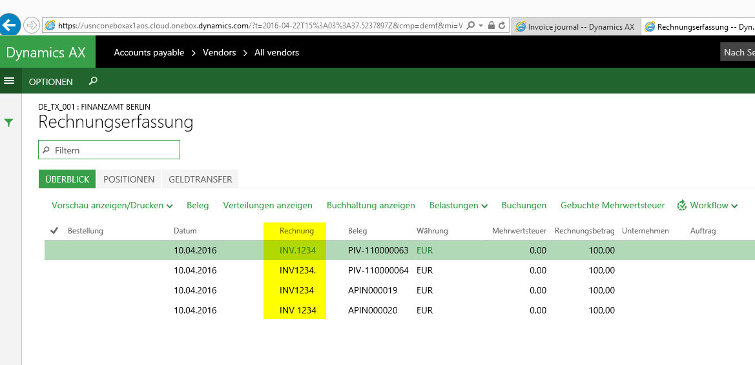Switch to the POSITIONEN tab
Image resolution: width=755 pixels, height=365 pixels.
click(x=129, y=179)
